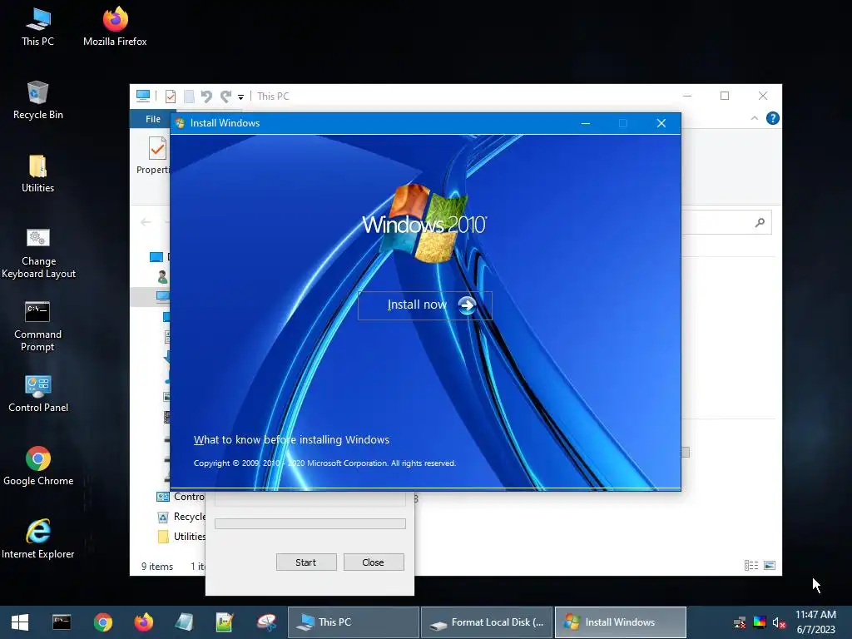This screenshot has height=639, width=852.
Task: Click the search magnifier in This PC search box
Action: pyautogui.click(x=760, y=222)
